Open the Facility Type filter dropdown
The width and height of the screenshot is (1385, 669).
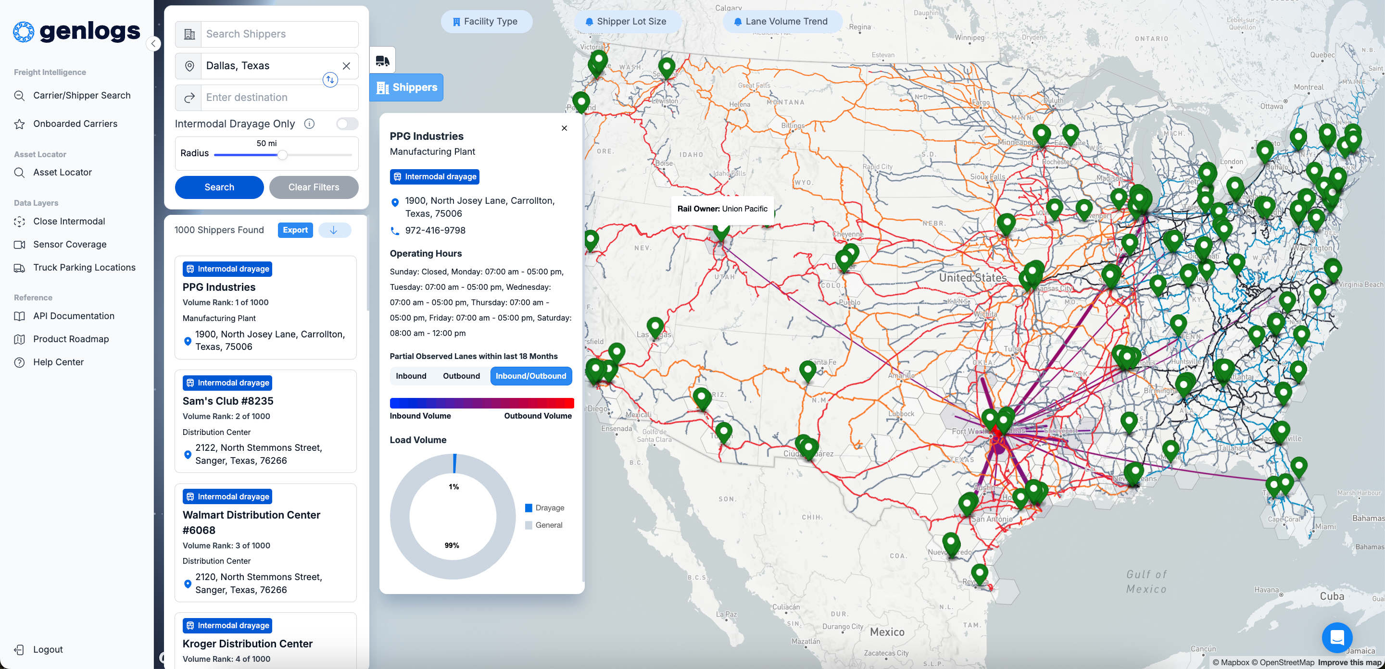[x=486, y=22]
